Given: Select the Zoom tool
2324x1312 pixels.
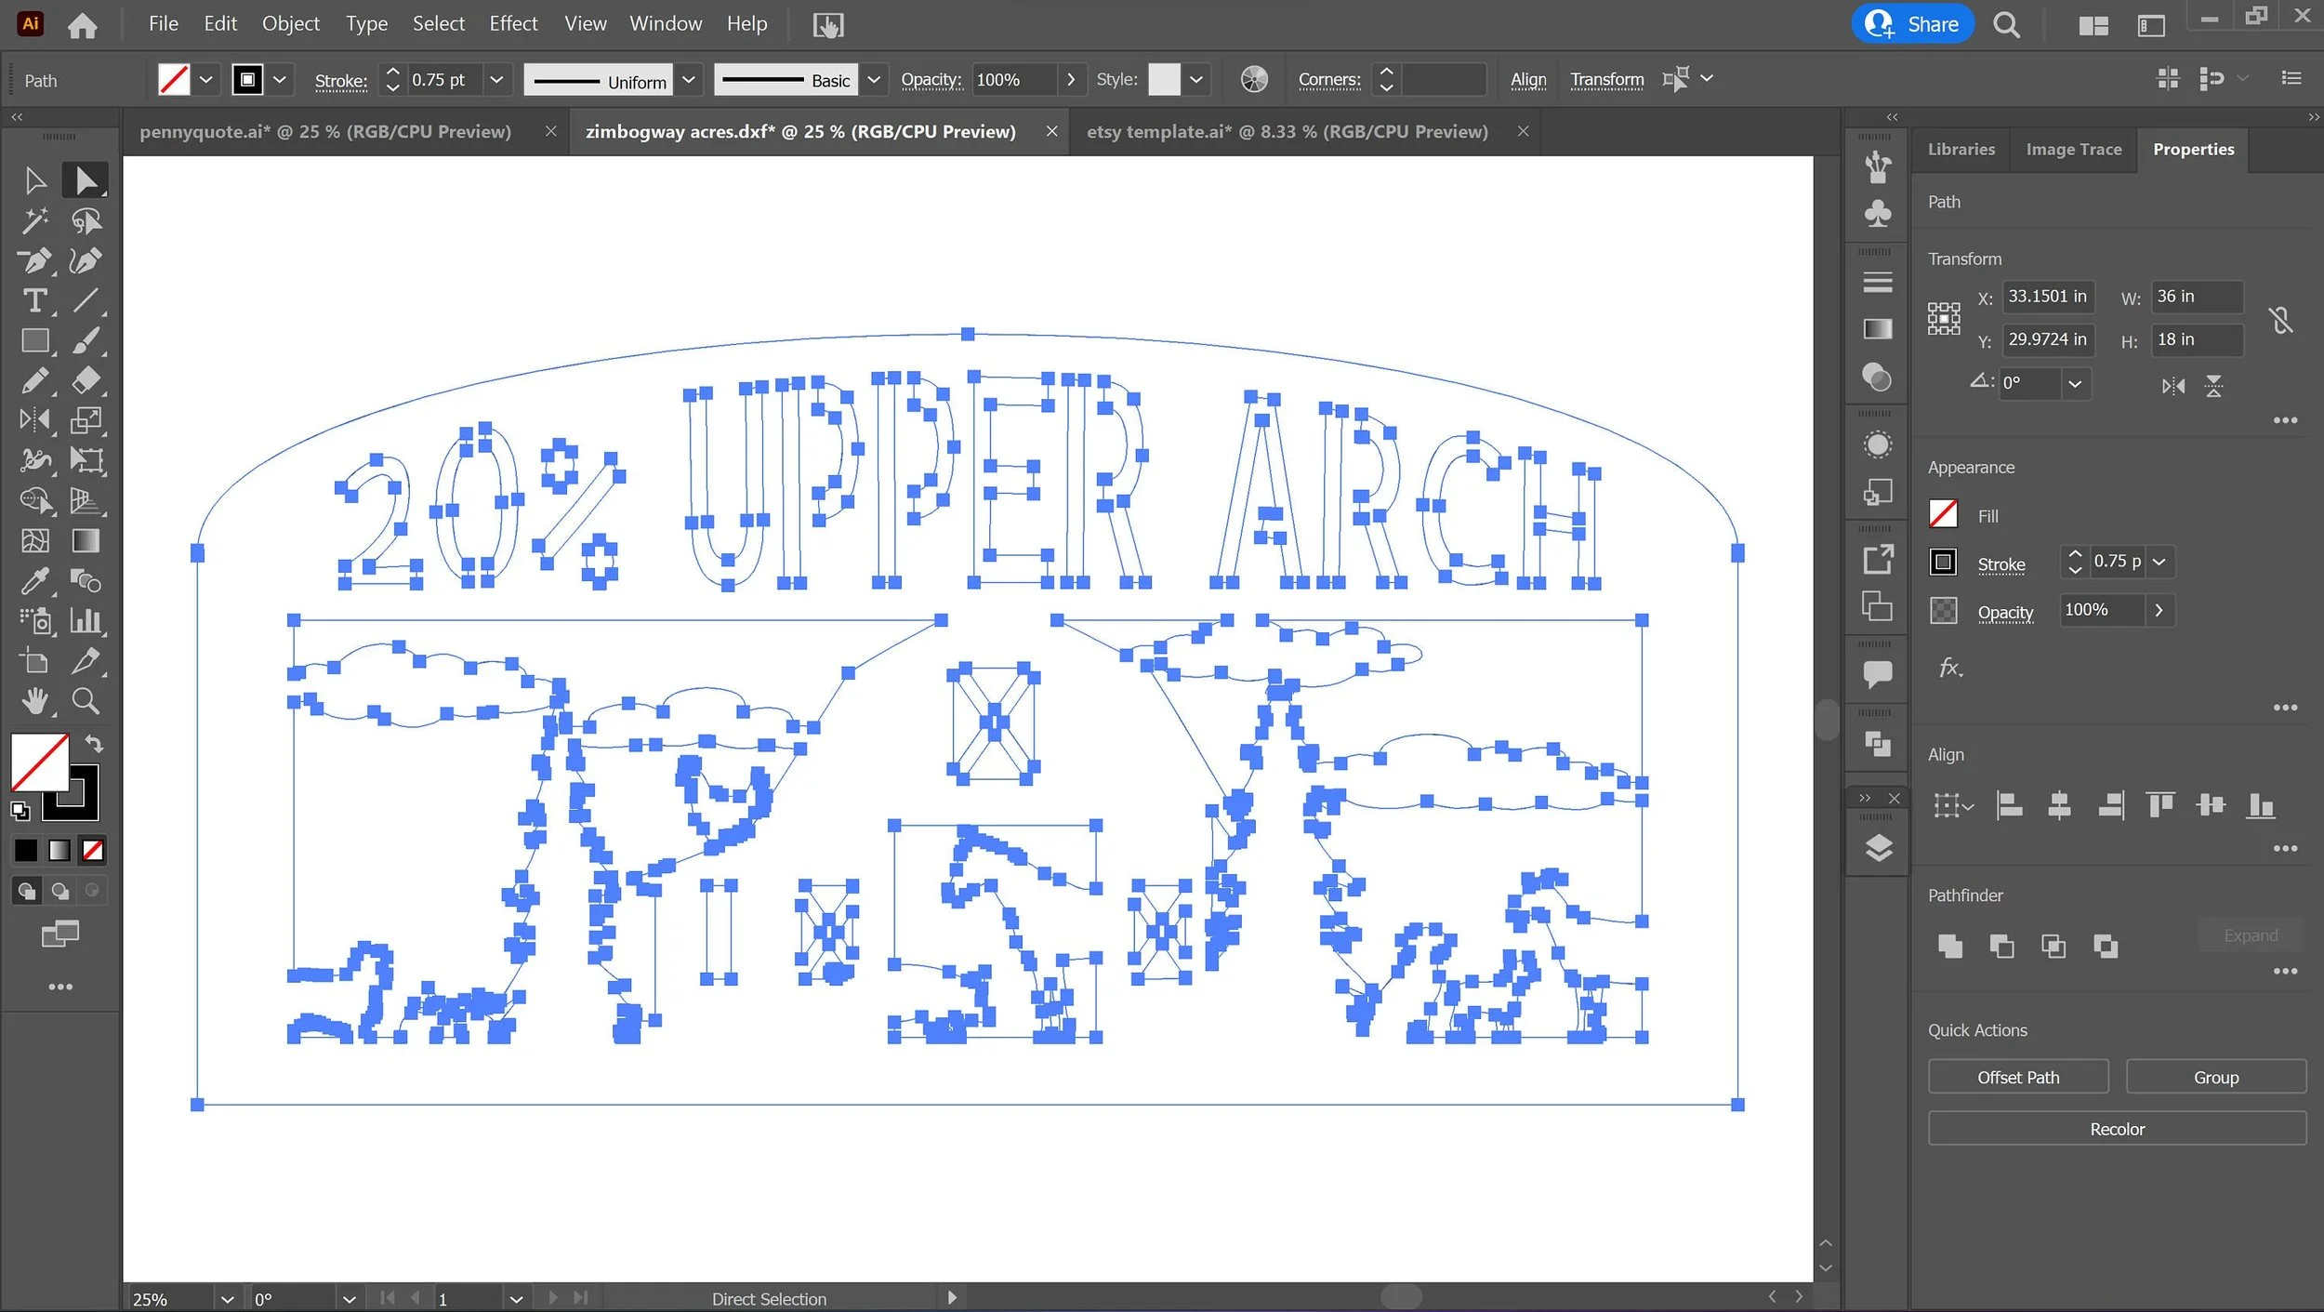Looking at the screenshot, I should click(86, 700).
